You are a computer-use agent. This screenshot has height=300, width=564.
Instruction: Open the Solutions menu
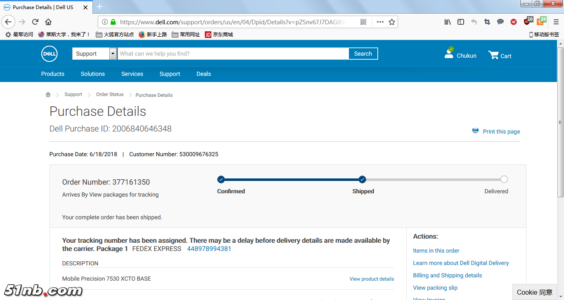click(93, 74)
